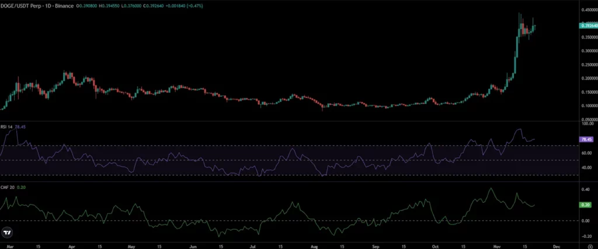Click the Jul label on time axis

point(253,246)
